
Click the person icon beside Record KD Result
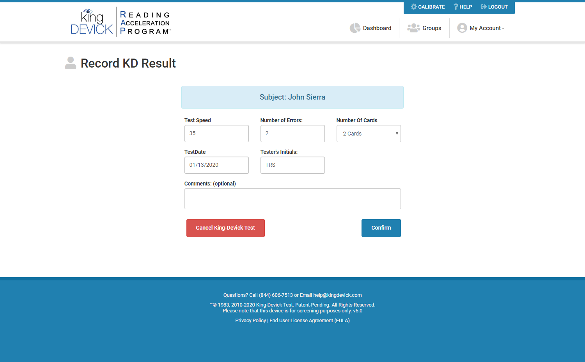tap(71, 62)
